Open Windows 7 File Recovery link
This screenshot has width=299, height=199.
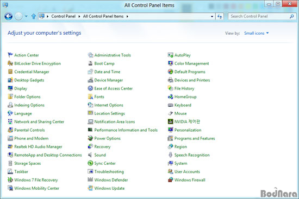pyautogui.click(x=36, y=180)
